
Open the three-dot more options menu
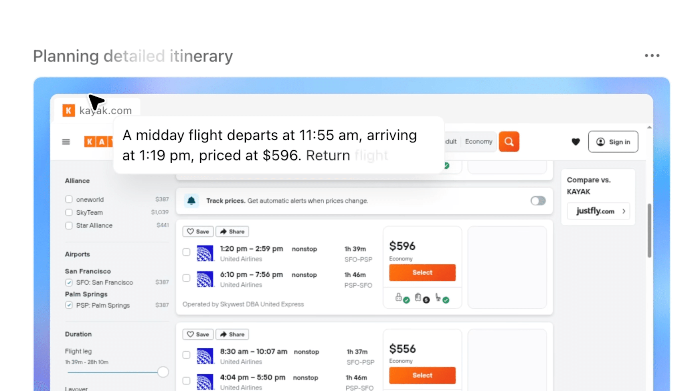(652, 55)
